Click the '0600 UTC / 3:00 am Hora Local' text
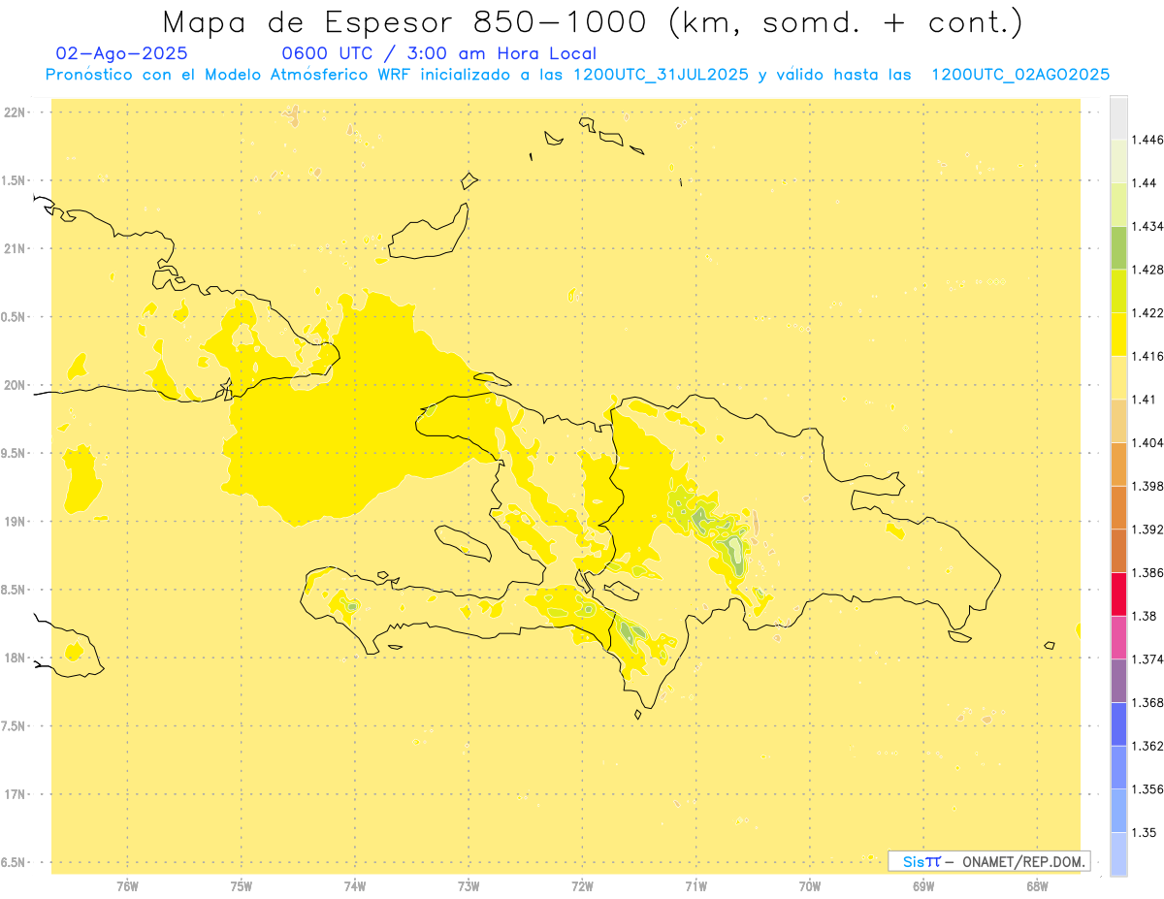This screenshot has height=899, width=1164. tap(439, 53)
